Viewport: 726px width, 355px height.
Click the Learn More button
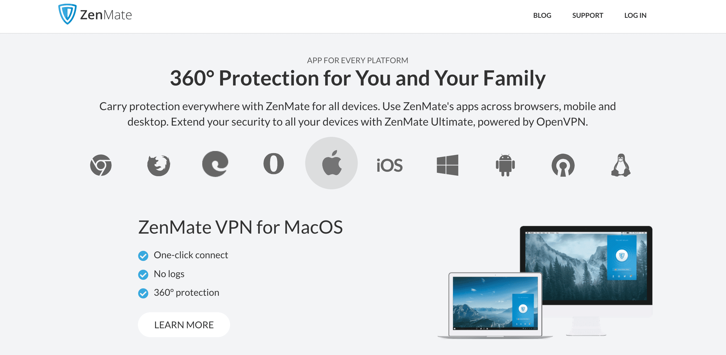pyautogui.click(x=184, y=325)
